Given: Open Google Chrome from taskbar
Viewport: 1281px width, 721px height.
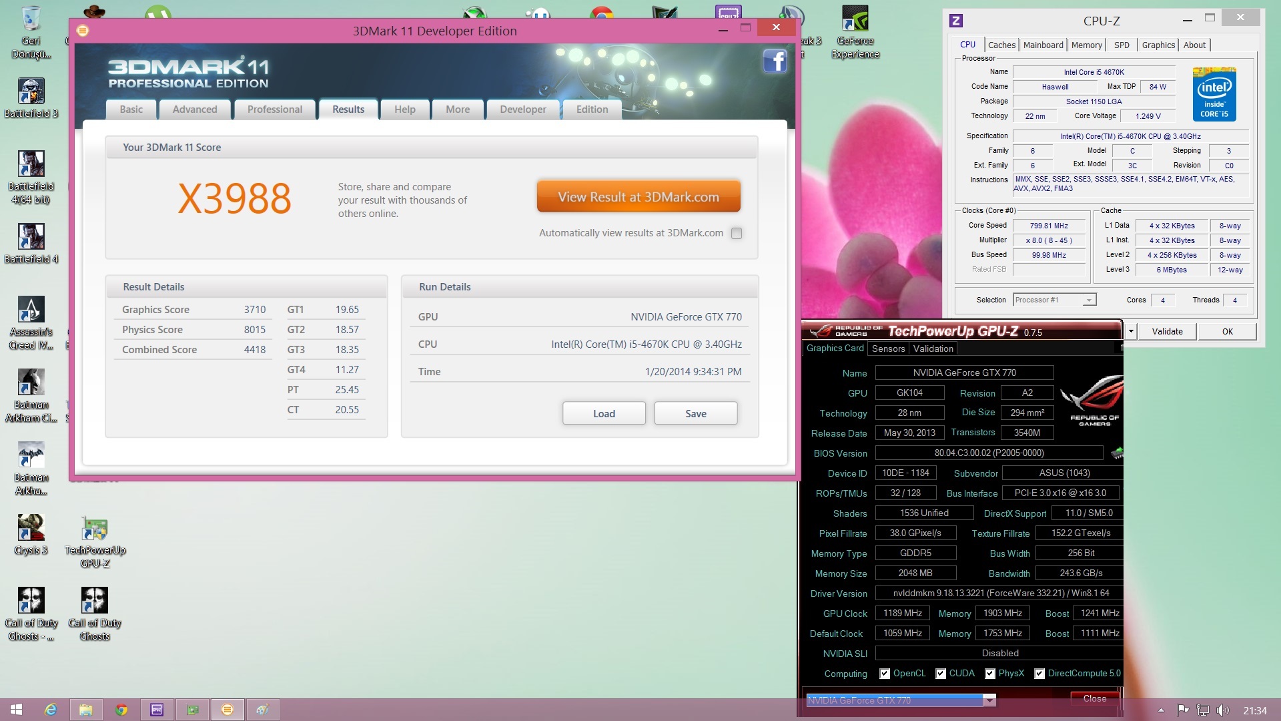Looking at the screenshot, I should [121, 710].
